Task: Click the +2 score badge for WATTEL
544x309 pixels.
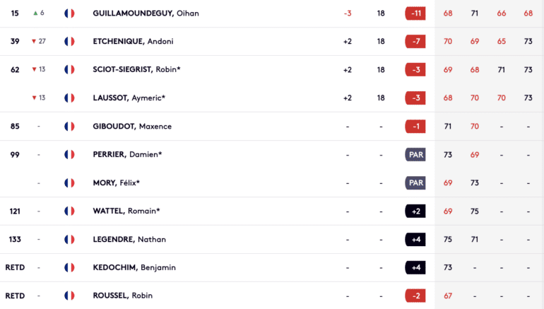Action: (415, 211)
